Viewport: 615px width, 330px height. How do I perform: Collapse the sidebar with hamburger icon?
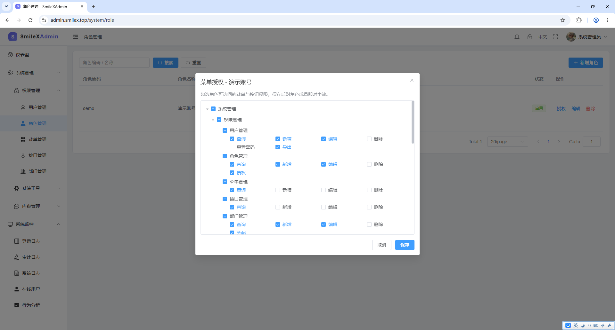point(76,37)
